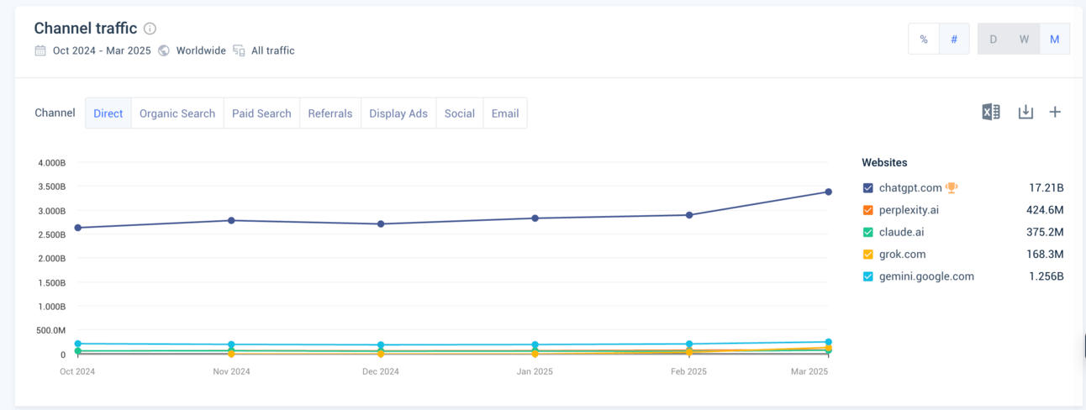Switch granularity to weekly (W)
This screenshot has height=410, width=1086.
(x=1024, y=39)
